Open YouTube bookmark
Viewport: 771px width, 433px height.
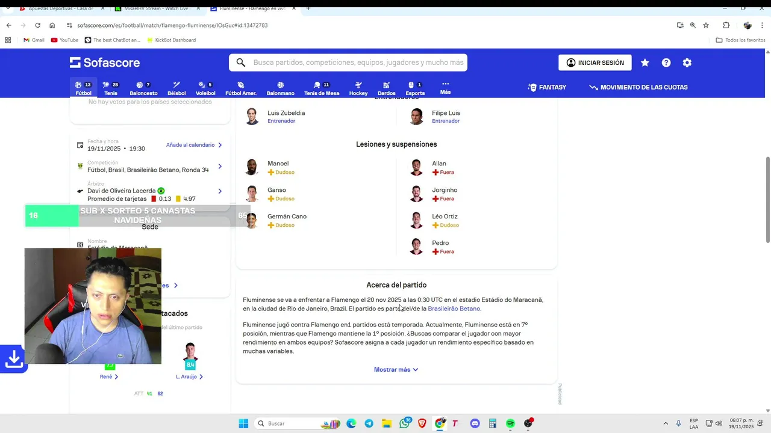pyautogui.click(x=64, y=40)
